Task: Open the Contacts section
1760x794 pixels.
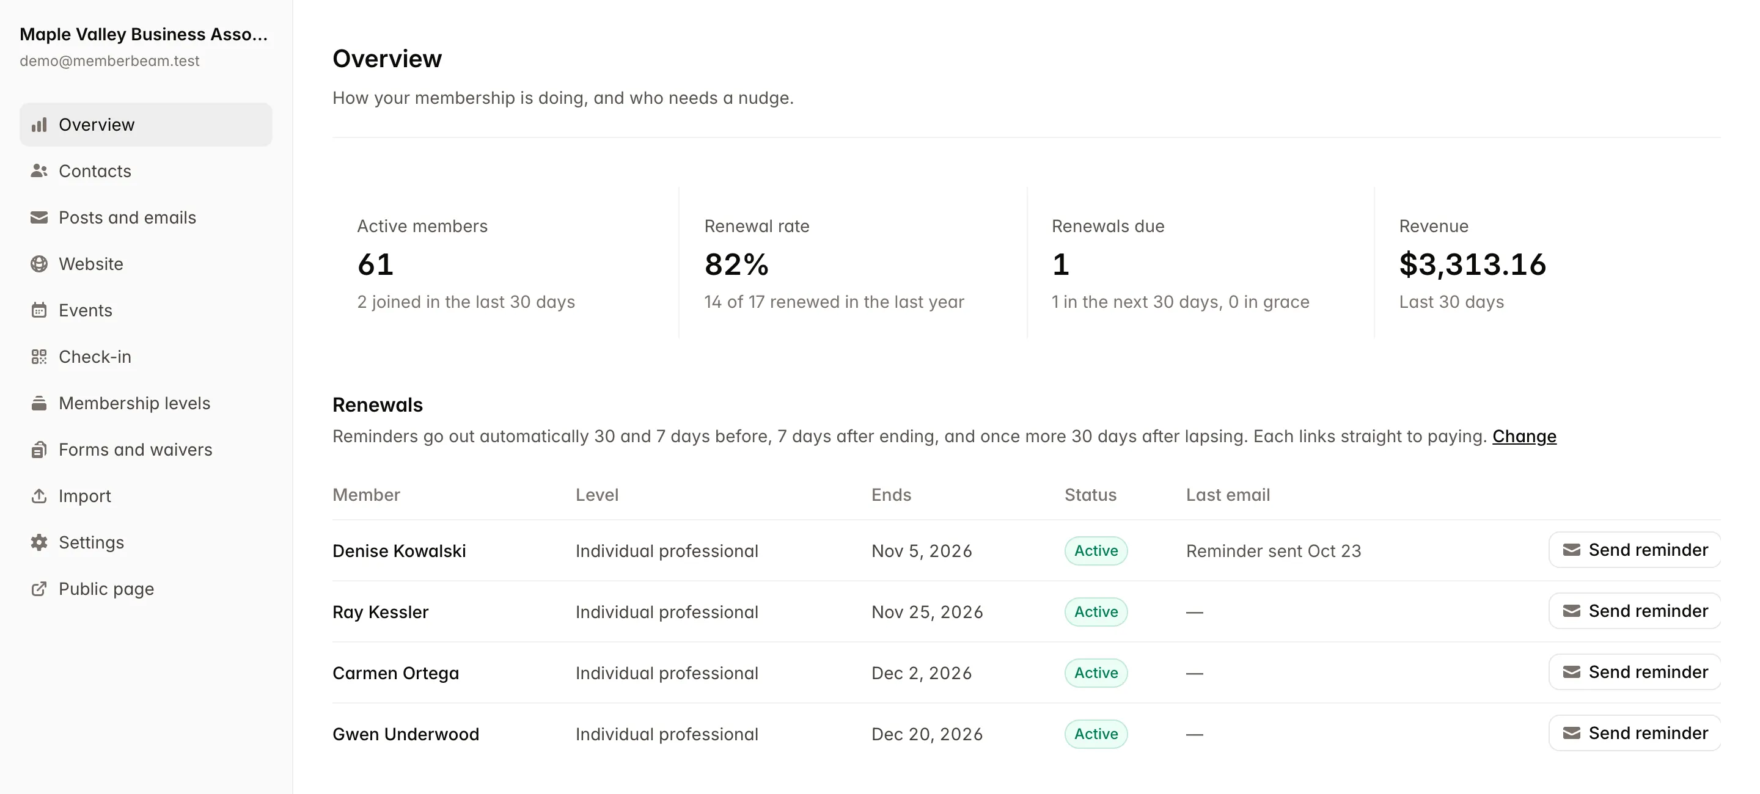Action: click(145, 172)
